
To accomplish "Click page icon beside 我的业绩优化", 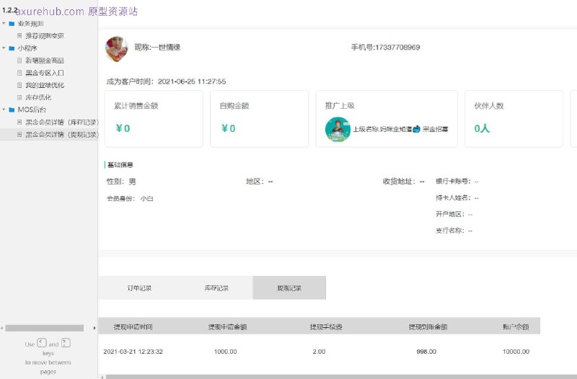I will (19, 85).
